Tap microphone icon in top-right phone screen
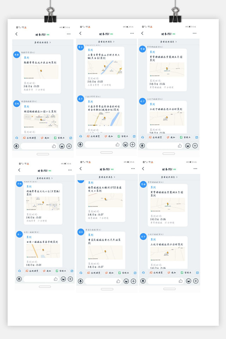The image size is (226, 339). click(142, 146)
